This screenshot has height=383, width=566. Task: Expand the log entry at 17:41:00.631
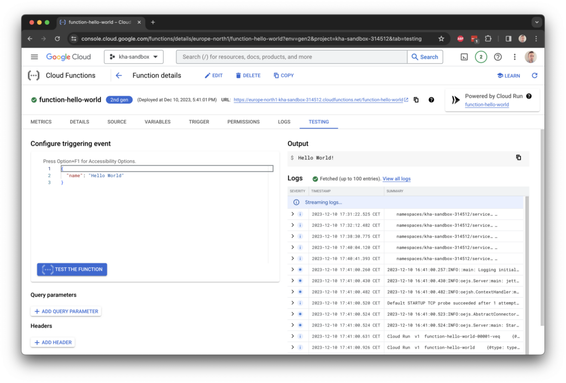pyautogui.click(x=293, y=337)
